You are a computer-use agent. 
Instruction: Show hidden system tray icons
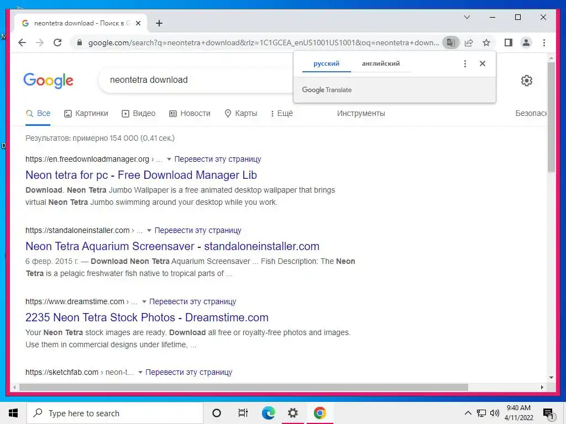tap(468, 413)
